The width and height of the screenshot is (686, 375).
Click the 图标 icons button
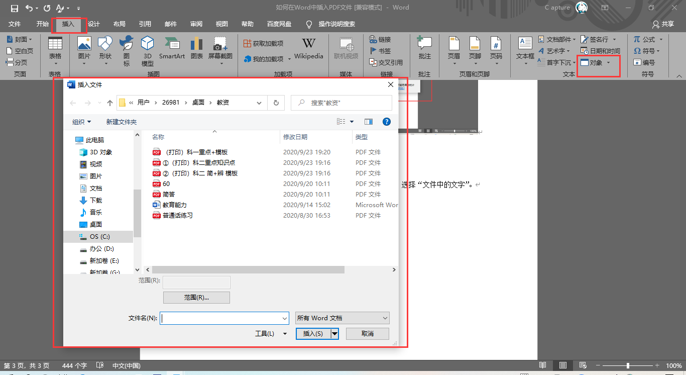pos(127,51)
